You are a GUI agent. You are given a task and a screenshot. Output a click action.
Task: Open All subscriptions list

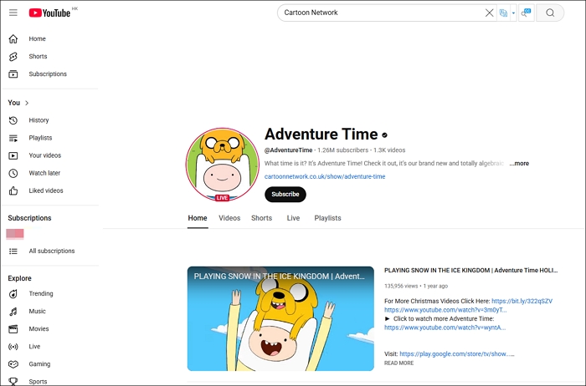click(50, 251)
